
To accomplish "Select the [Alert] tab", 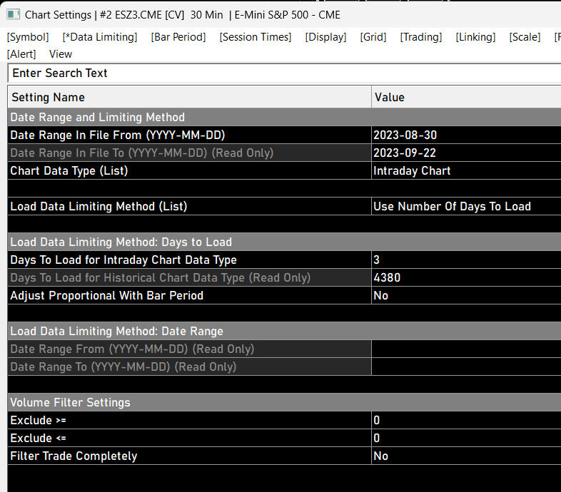I will (x=21, y=54).
